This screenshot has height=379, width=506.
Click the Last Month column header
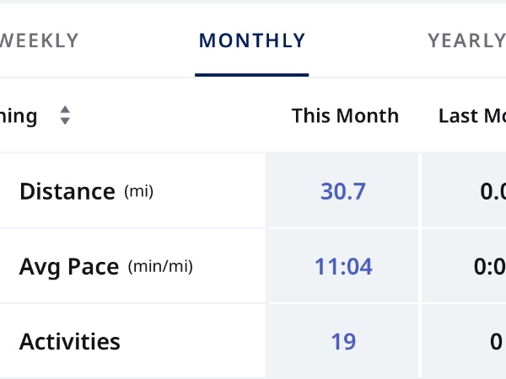(472, 115)
